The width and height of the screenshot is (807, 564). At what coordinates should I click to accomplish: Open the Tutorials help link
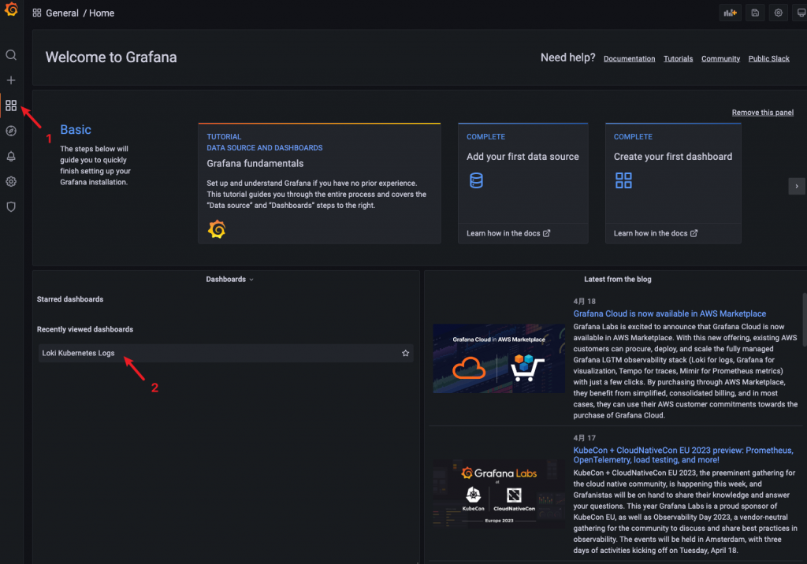pyautogui.click(x=678, y=58)
